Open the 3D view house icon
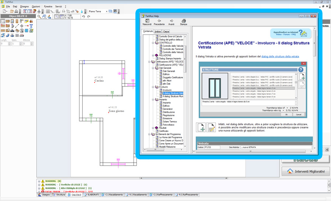Image resolution: width=331 pixels, height=201 pixels. [x=34, y=11]
